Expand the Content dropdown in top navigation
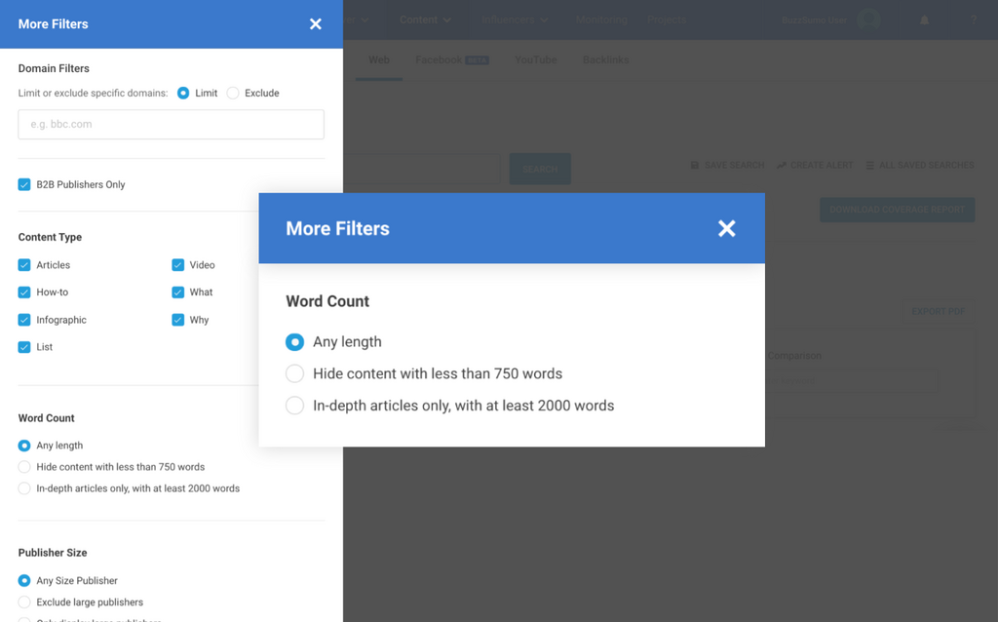Viewport: 998px width, 622px height. (x=426, y=19)
